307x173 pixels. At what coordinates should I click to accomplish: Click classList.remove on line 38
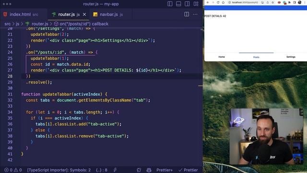tap(74, 136)
